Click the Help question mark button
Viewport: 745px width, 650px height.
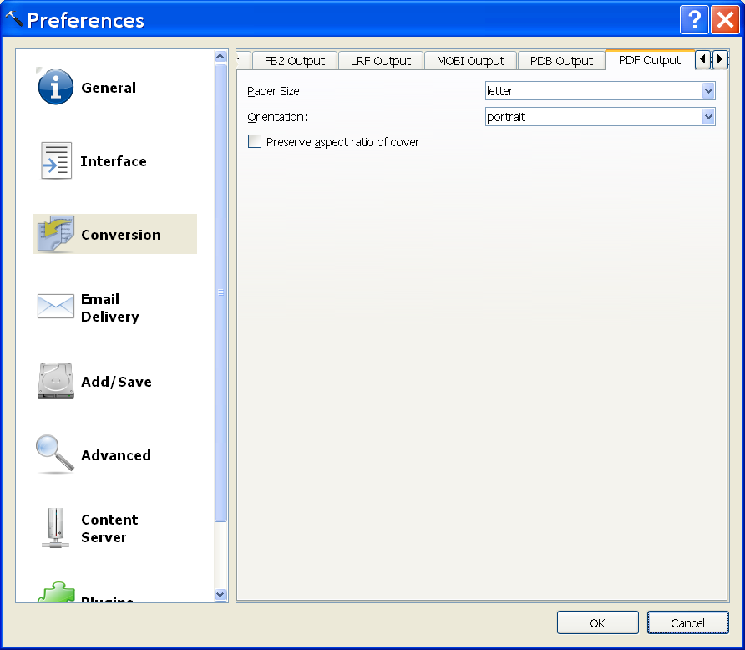(694, 20)
